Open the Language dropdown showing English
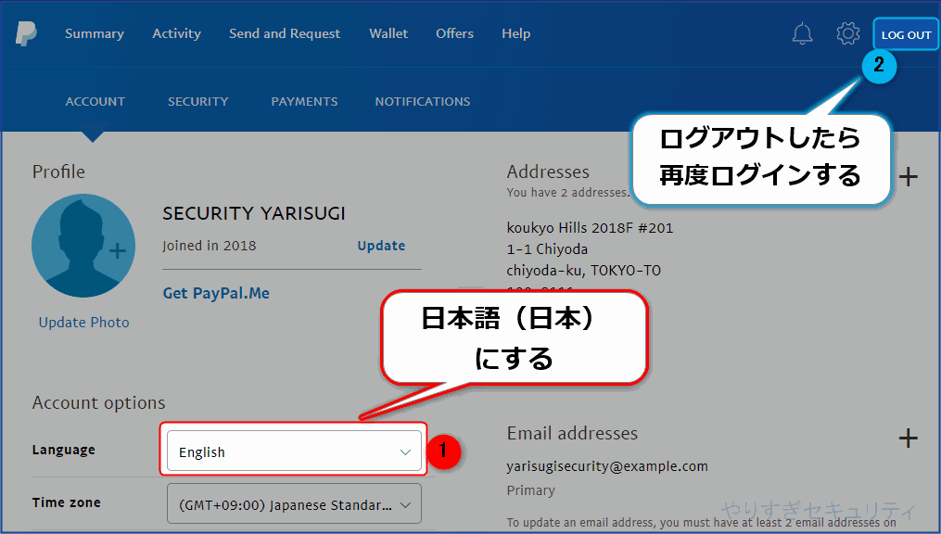 294,451
